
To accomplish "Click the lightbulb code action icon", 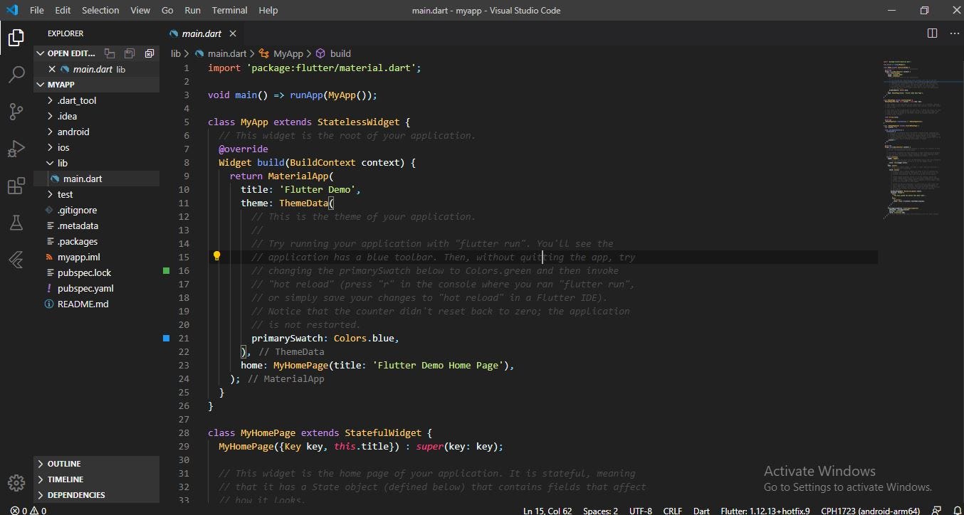I will point(217,257).
